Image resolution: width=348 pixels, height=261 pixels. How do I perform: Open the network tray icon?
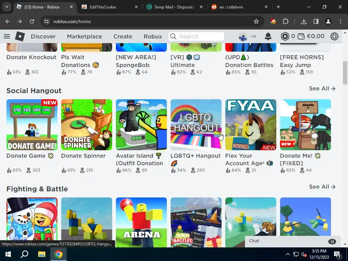[296, 254]
